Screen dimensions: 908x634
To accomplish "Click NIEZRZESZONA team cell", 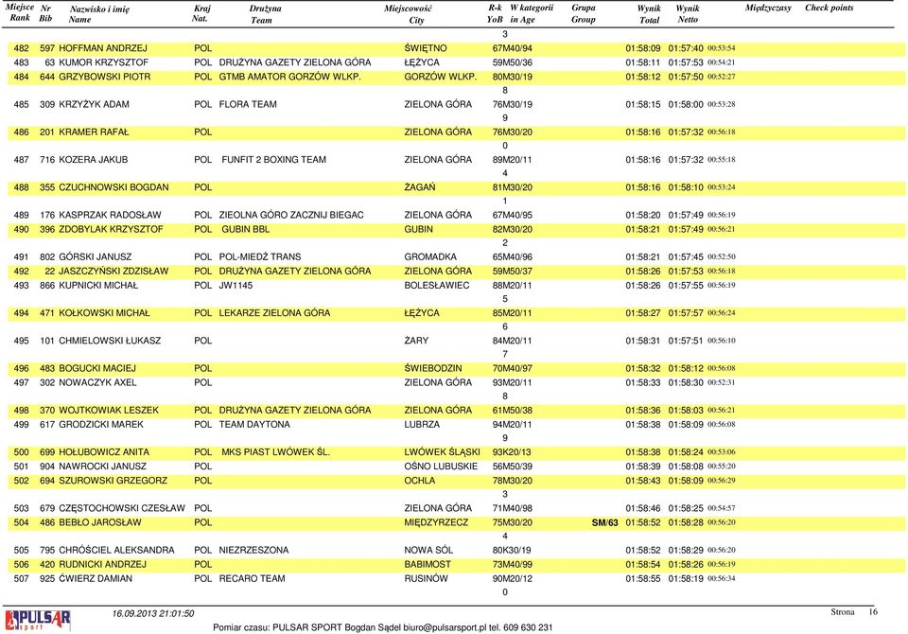I will coord(253,550).
